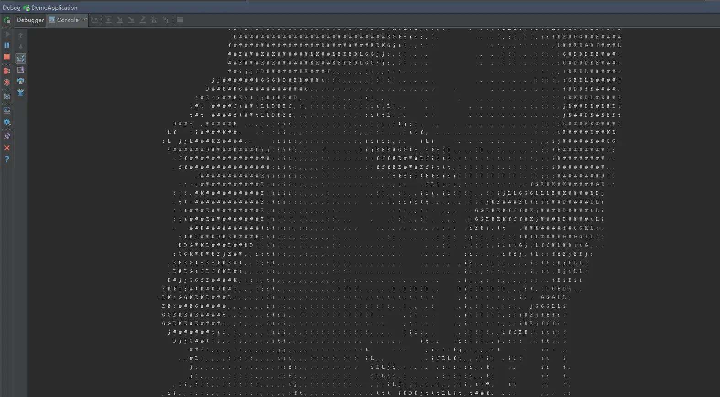Image resolution: width=720 pixels, height=397 pixels.
Task: Toggle Mute Breakpoints
Action: pyautogui.click(x=7, y=82)
